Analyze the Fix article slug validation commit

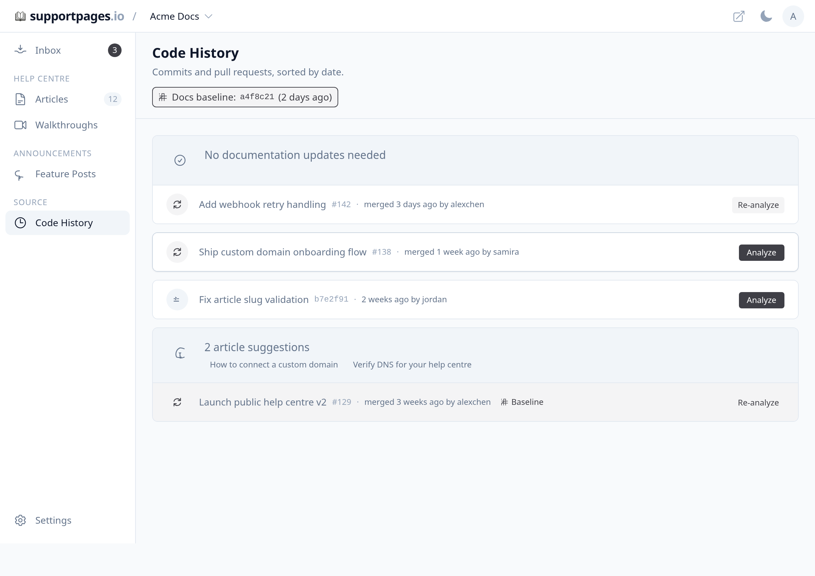(x=761, y=300)
